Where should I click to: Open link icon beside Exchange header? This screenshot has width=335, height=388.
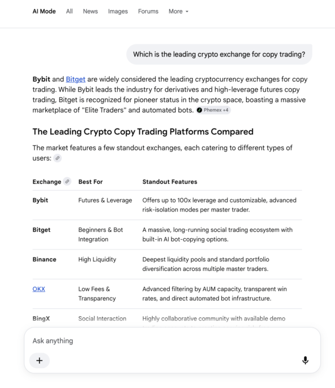(x=67, y=182)
